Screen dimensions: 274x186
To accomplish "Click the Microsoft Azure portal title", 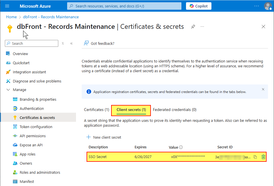I will click(35, 6).
